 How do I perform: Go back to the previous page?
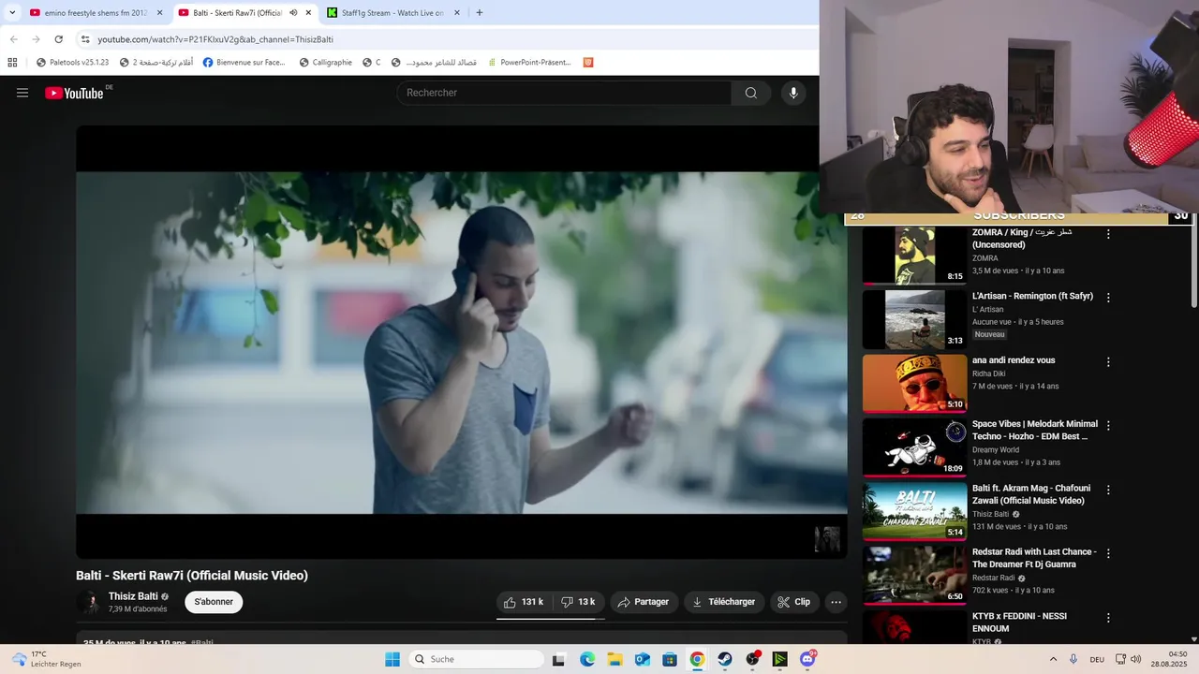[x=13, y=39]
